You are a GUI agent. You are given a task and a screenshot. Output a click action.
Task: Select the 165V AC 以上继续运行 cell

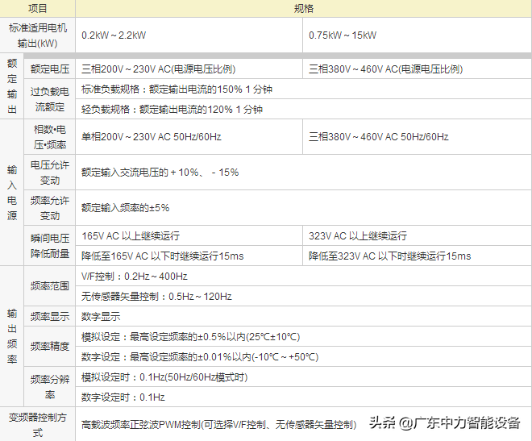(x=131, y=236)
